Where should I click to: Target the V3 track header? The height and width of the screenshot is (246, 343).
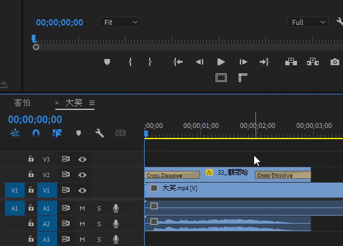point(47,159)
